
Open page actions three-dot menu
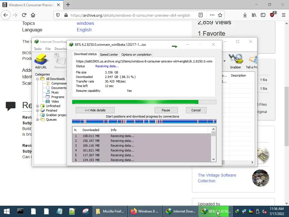point(212,15)
